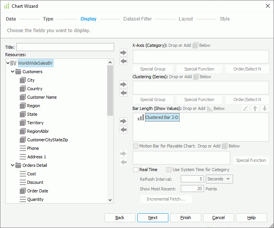Click remove arrow beside Clustering Series box

[x=123, y=93]
